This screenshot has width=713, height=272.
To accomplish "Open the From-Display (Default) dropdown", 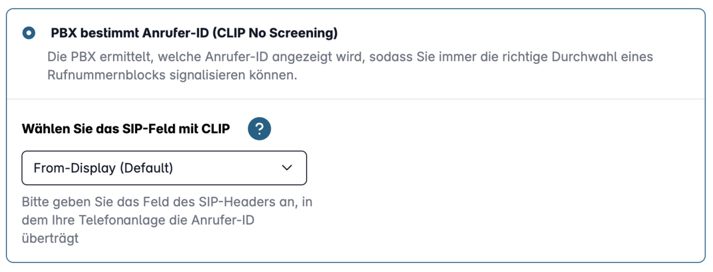I will tap(164, 168).
